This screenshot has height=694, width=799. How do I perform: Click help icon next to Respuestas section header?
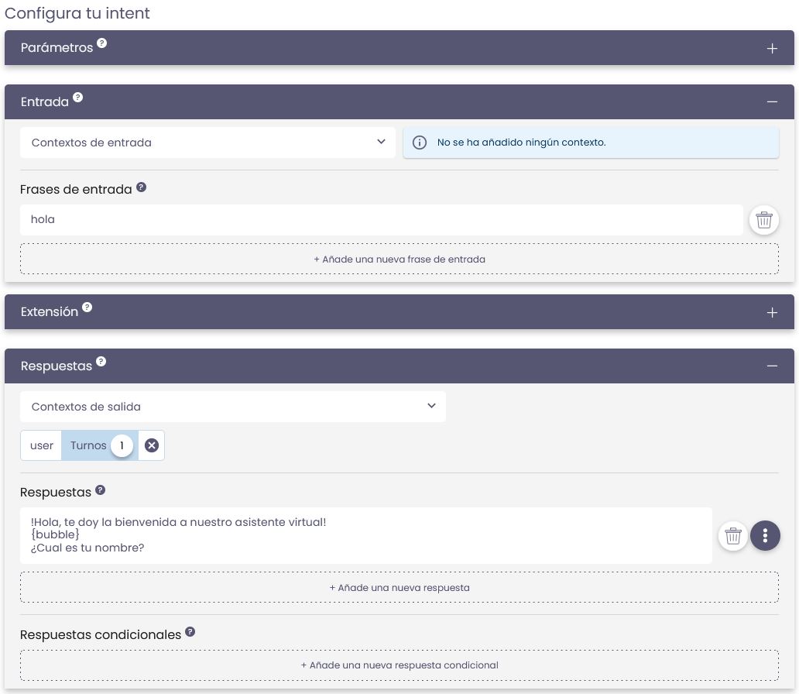point(101,362)
